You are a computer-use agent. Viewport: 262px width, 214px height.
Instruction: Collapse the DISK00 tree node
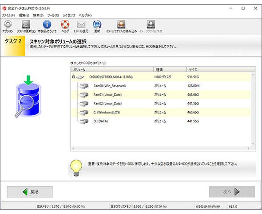click(x=74, y=77)
